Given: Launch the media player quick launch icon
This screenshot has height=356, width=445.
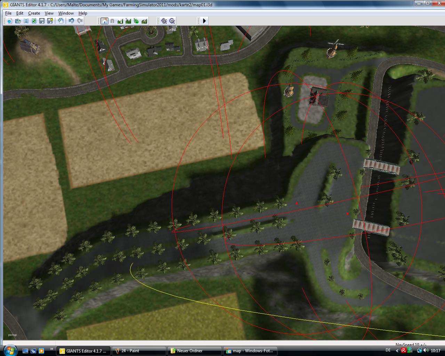Looking at the screenshot, I should pyautogui.click(x=41, y=351).
